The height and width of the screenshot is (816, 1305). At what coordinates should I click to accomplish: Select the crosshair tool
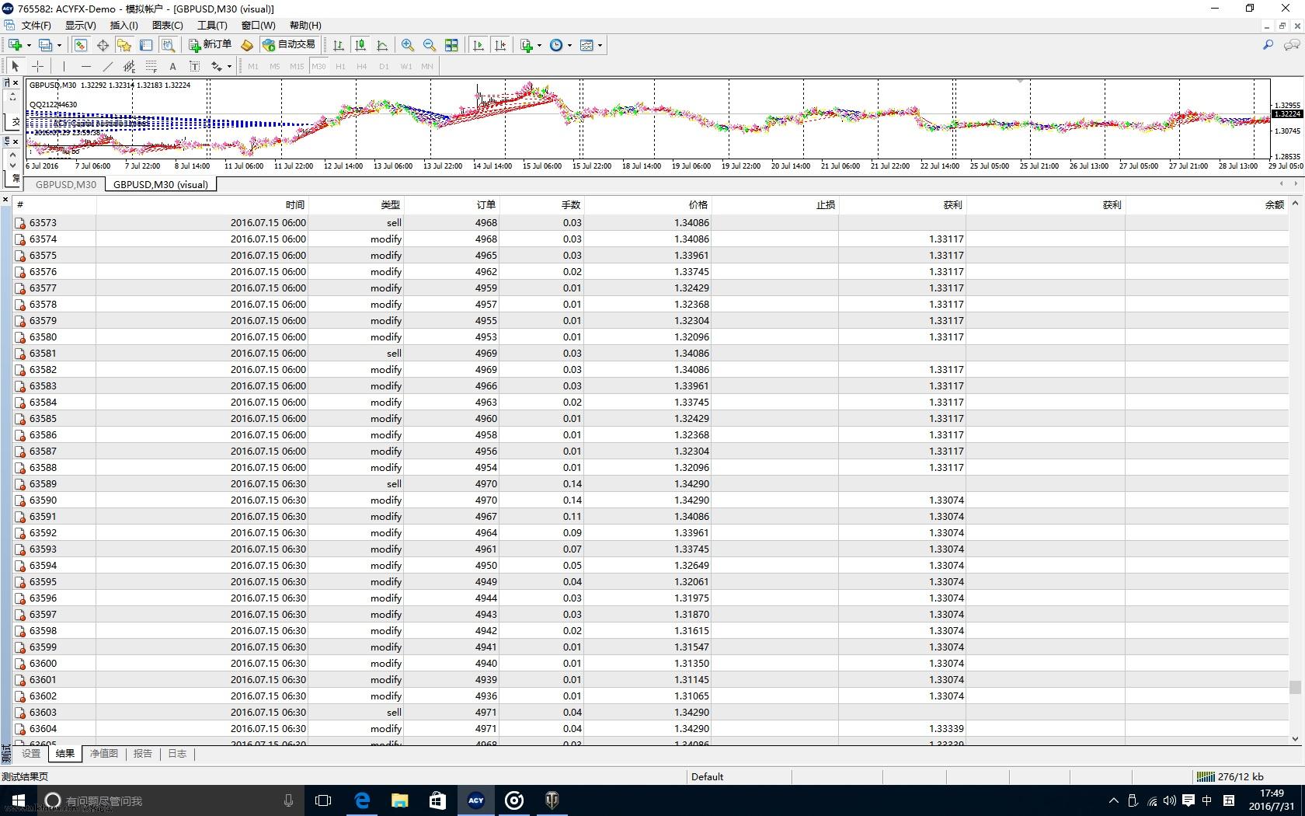point(37,66)
